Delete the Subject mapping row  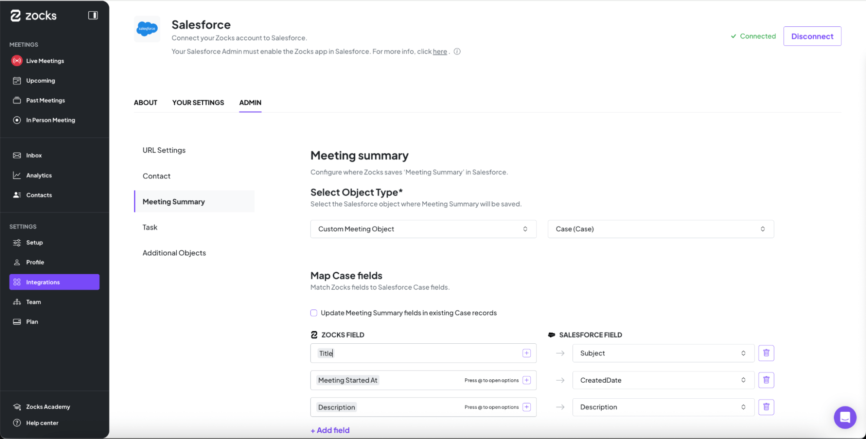pyautogui.click(x=766, y=353)
